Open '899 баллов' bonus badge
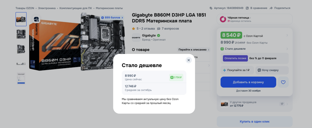Image resolution: width=312 pixels, height=128 pixels. click(112, 18)
